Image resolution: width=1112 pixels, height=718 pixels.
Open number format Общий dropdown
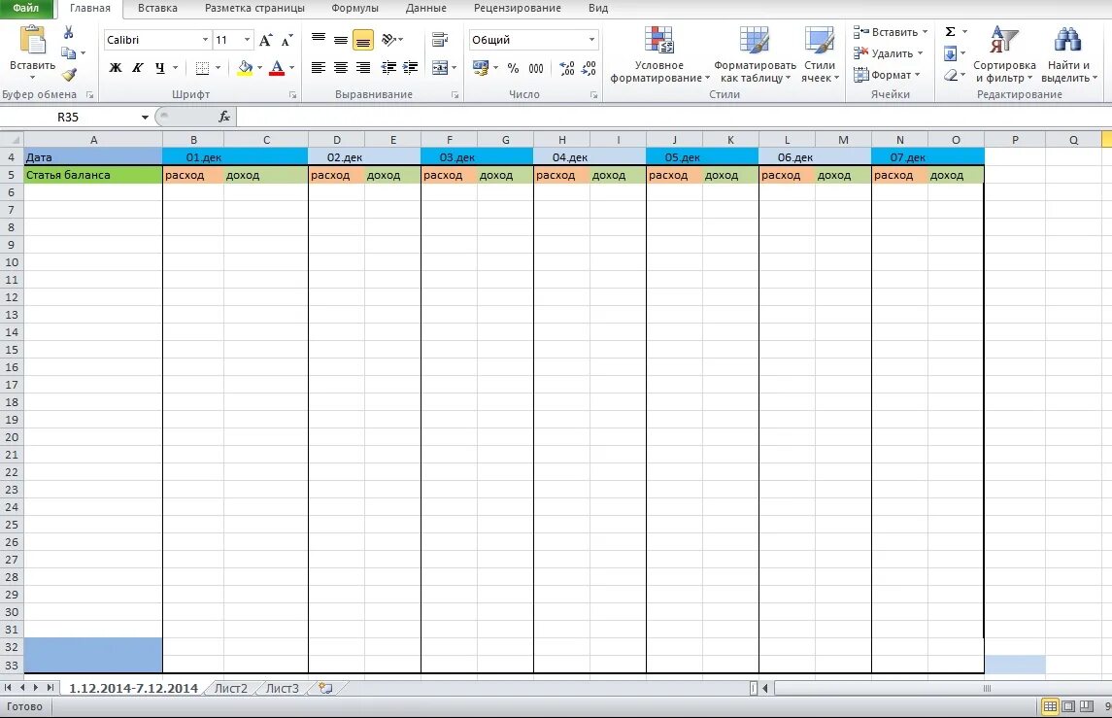[x=591, y=40]
